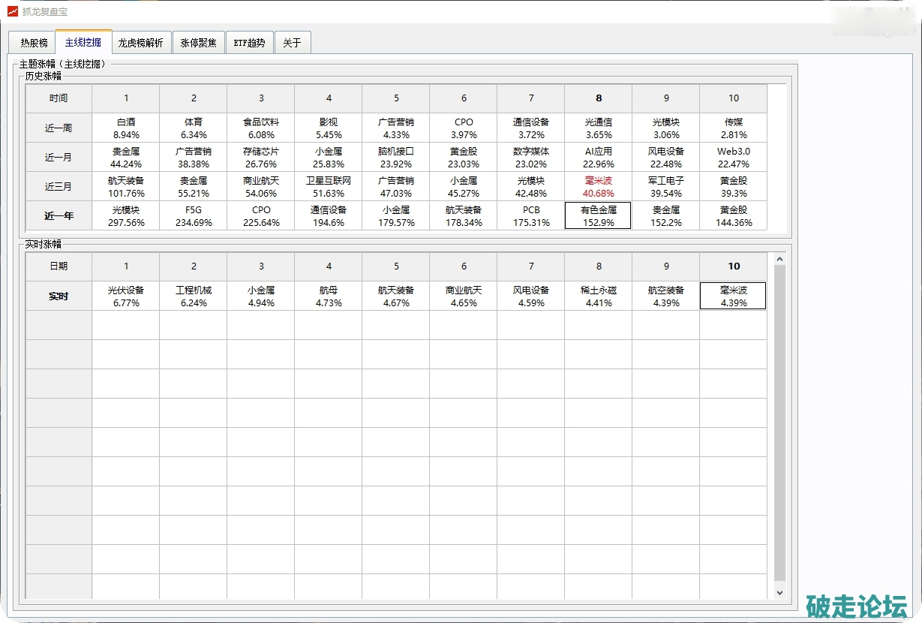Select the 稀土永磁 4.41% cell
Image resolution: width=922 pixels, height=623 pixels.
tap(598, 296)
